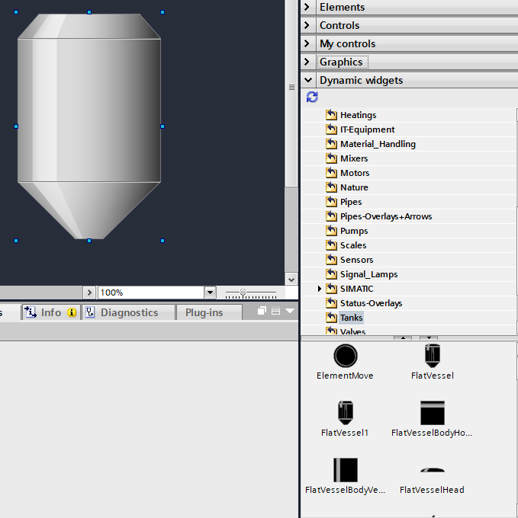Click the FlatVesselBodyHo... widget icon

click(432, 413)
